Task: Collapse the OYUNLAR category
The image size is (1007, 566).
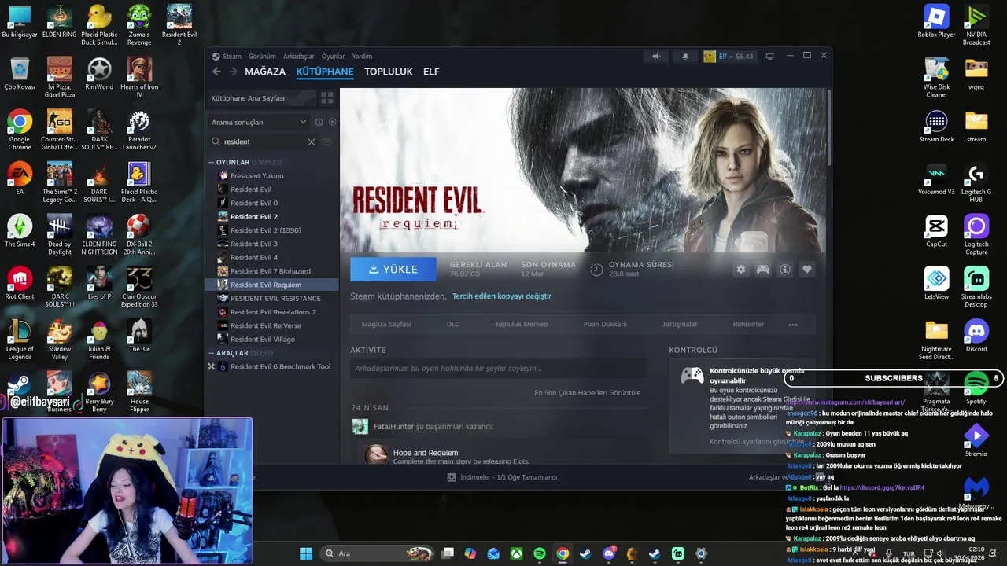Action: click(212, 162)
